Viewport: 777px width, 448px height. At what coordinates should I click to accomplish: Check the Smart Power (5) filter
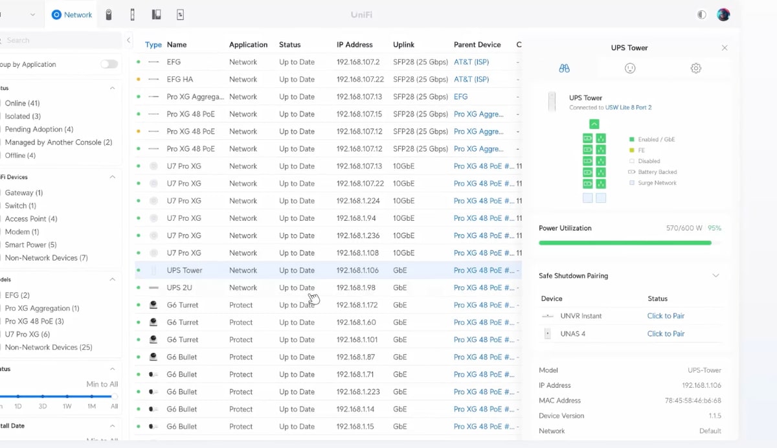pyautogui.click(x=30, y=245)
